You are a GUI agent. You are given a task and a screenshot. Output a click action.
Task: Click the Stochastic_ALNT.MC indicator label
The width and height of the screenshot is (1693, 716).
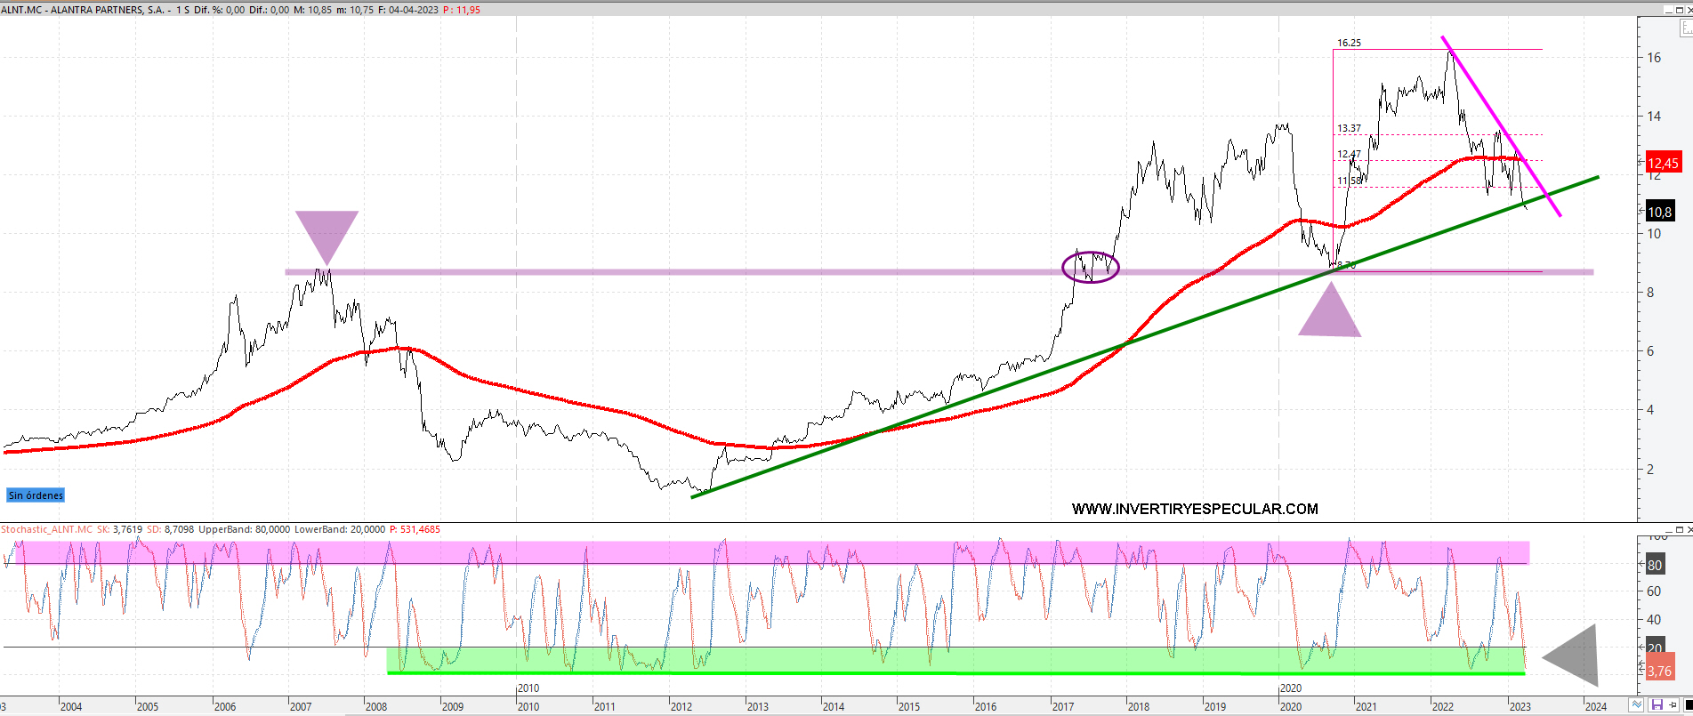point(46,529)
